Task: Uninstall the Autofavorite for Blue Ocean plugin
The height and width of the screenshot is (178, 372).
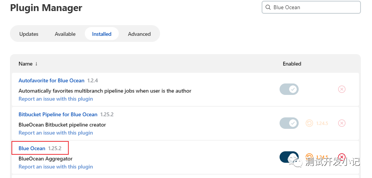Action: [x=342, y=89]
